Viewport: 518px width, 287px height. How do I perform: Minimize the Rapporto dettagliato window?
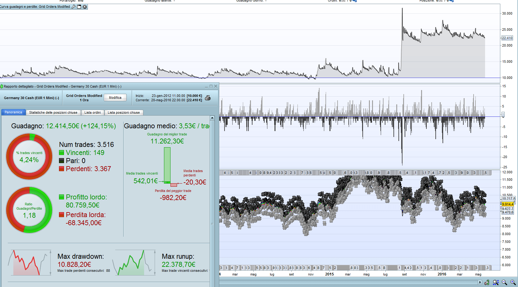[206, 86]
